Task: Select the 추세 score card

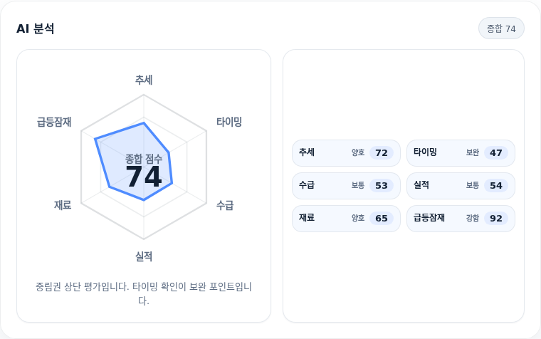Action: click(346, 153)
